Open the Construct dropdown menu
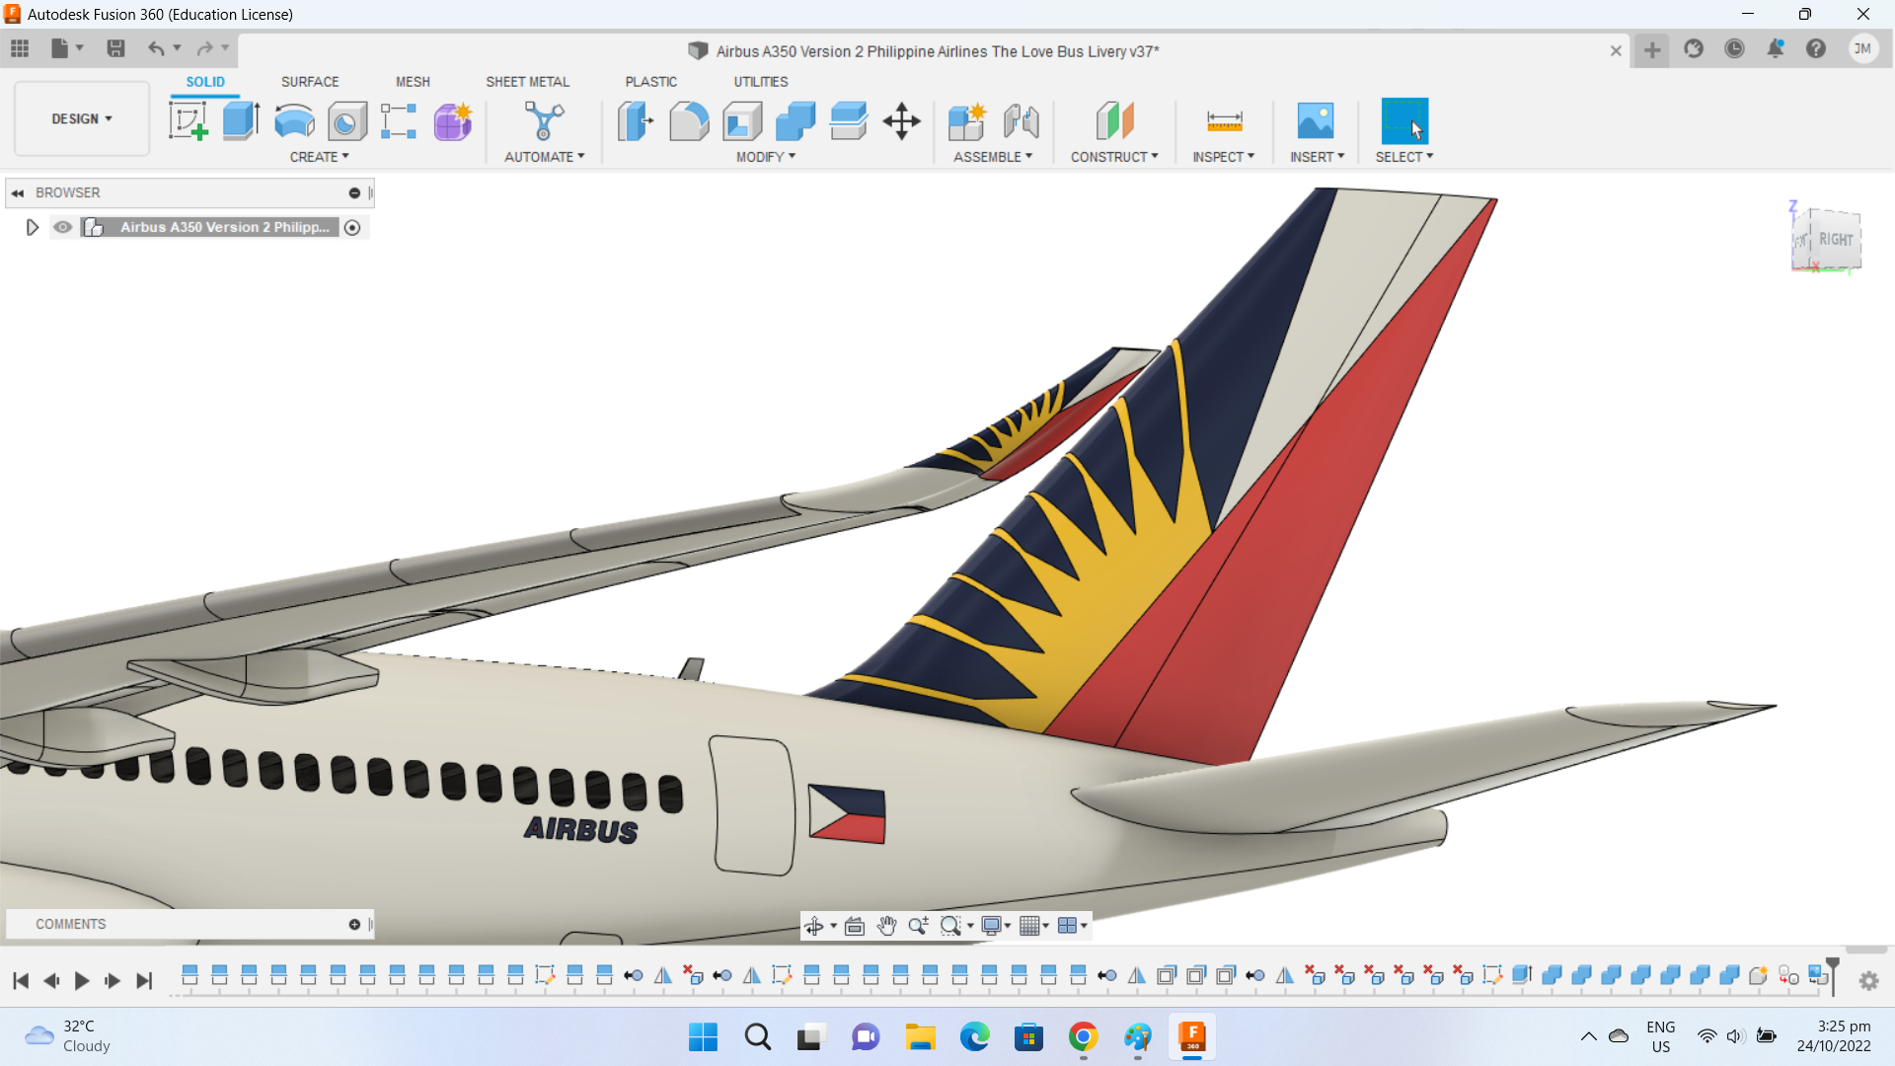The width and height of the screenshot is (1895, 1066). pyautogui.click(x=1114, y=157)
